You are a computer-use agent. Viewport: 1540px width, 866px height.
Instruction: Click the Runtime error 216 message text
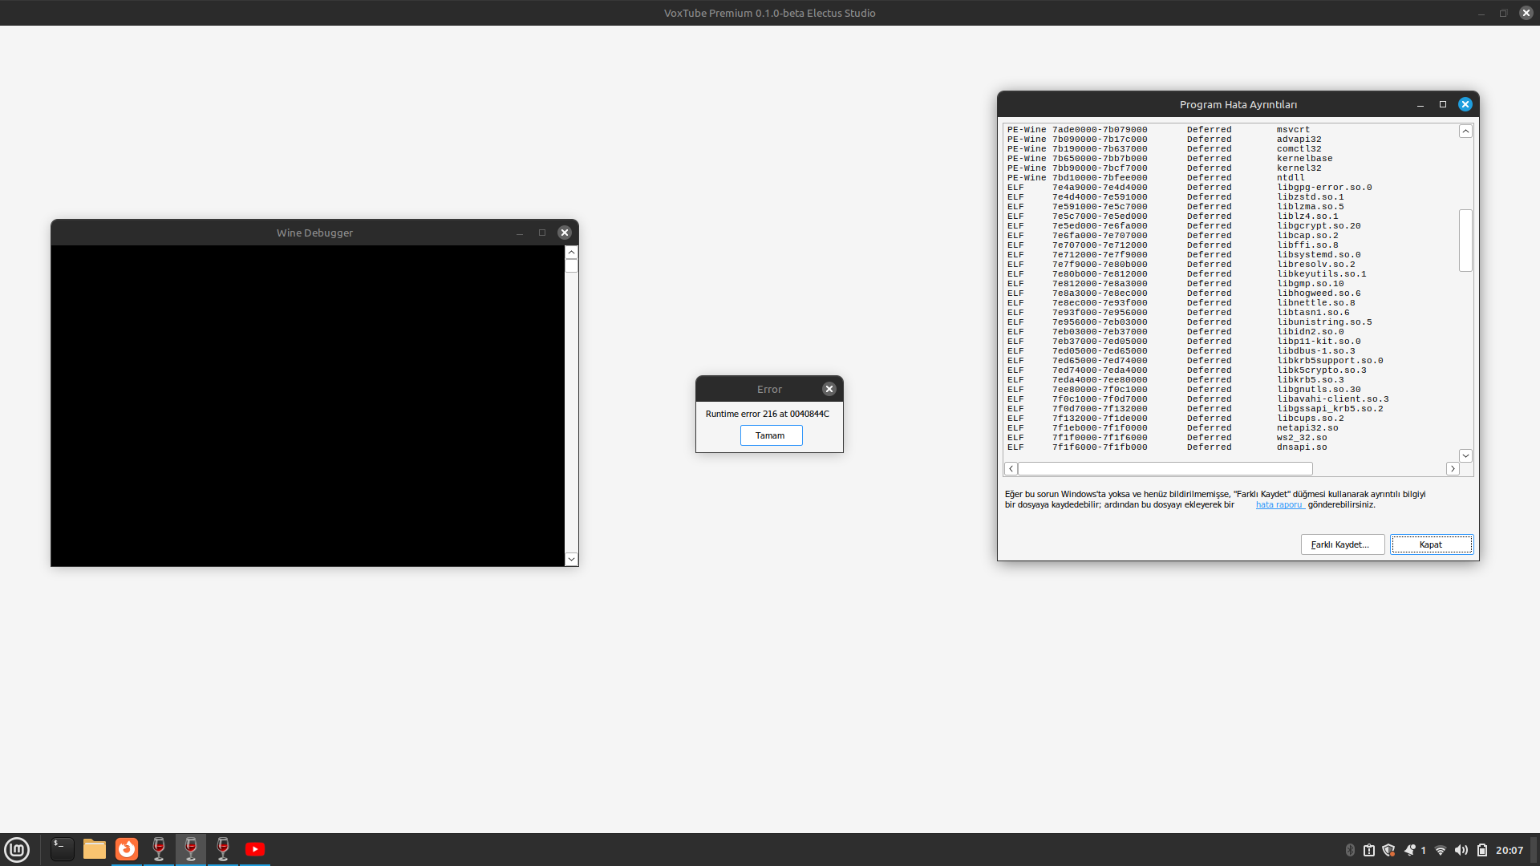768,414
